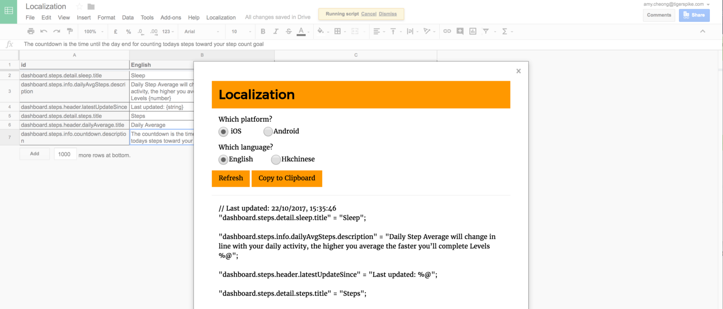723x309 pixels.
Task: Click the Refresh button
Action: click(231, 178)
